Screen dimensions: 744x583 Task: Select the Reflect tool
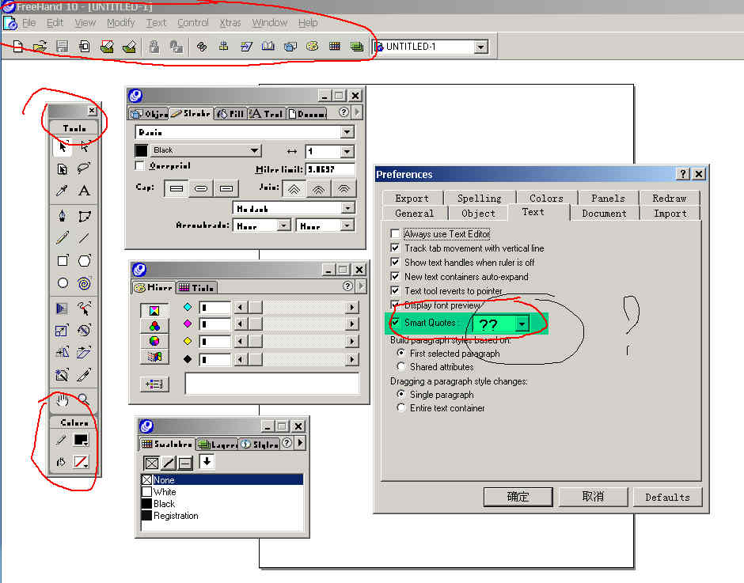pos(63,353)
